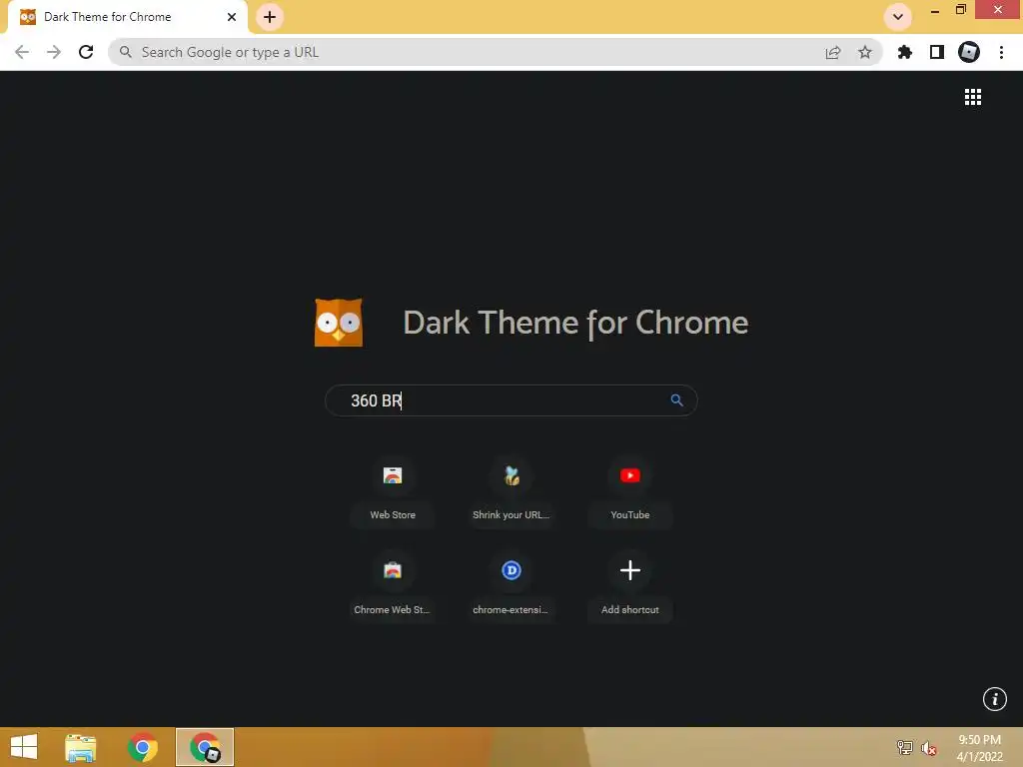Open the Web Store shortcut
Image resolution: width=1023 pixels, height=767 pixels.
[393, 493]
